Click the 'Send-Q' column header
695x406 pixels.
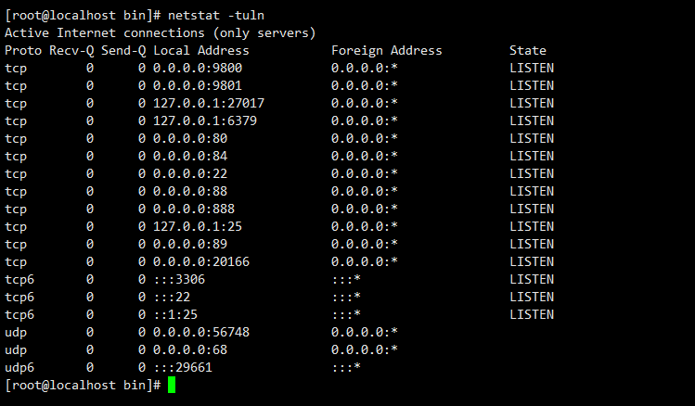click(123, 51)
